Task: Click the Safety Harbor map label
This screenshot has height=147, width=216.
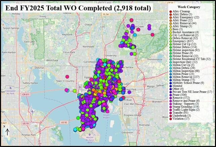Action: tap(31, 83)
